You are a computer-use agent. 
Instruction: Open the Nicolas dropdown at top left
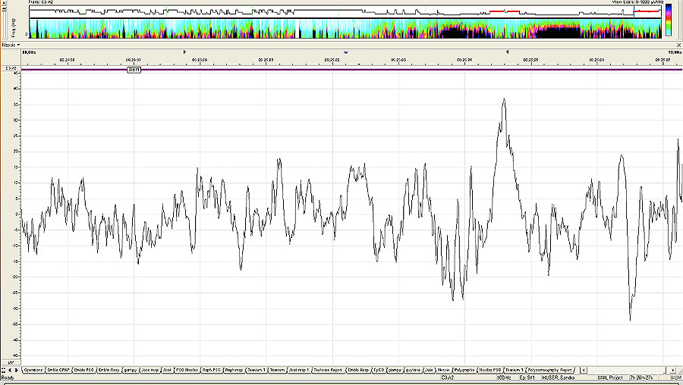[x=11, y=45]
